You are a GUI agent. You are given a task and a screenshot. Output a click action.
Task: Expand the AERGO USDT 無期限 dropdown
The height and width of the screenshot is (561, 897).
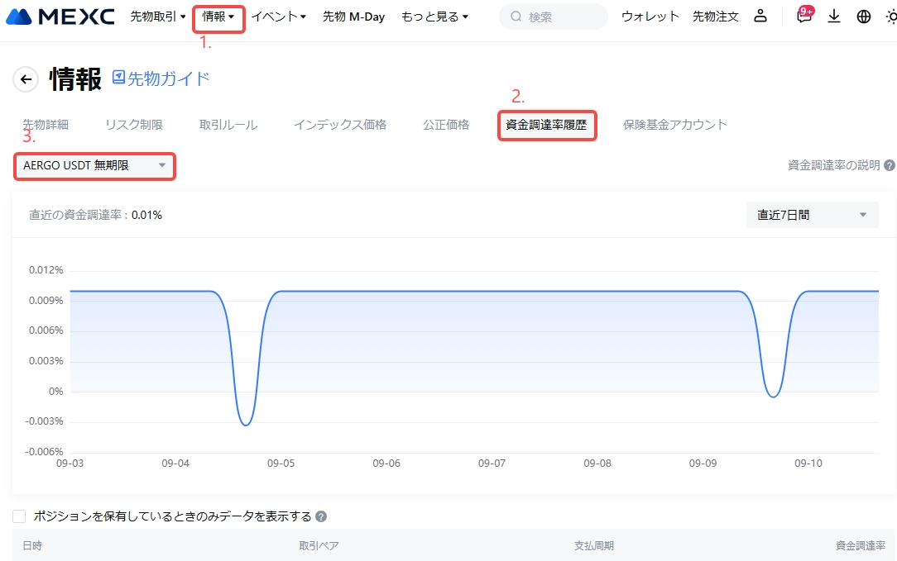pos(94,166)
